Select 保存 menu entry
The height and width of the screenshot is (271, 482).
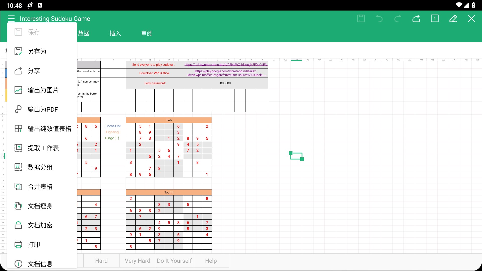click(42, 32)
